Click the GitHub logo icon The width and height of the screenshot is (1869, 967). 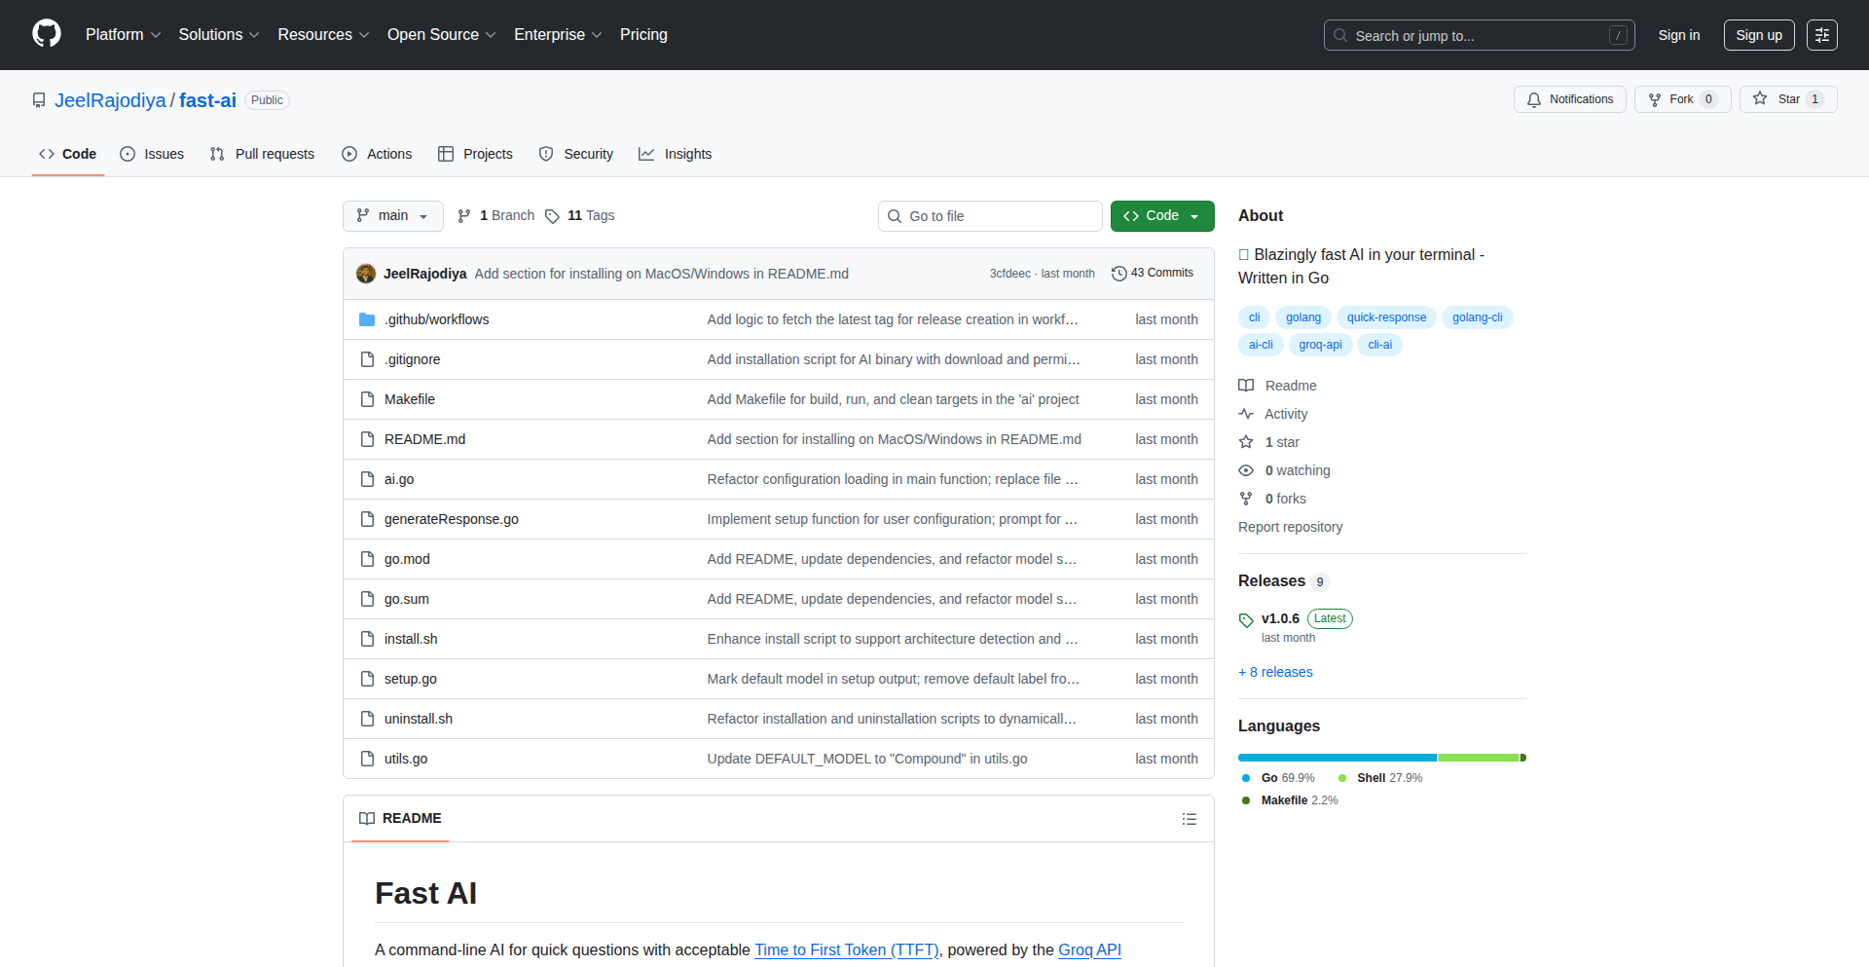tap(46, 34)
